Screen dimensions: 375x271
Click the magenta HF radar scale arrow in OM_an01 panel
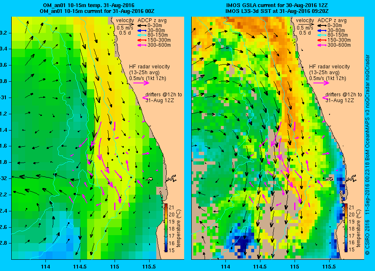141,83
